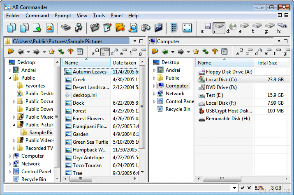Select drive d: in the main toolbar

point(232,28)
